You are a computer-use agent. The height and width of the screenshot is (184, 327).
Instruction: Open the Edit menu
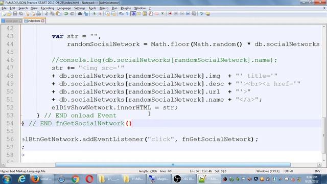coord(12,8)
